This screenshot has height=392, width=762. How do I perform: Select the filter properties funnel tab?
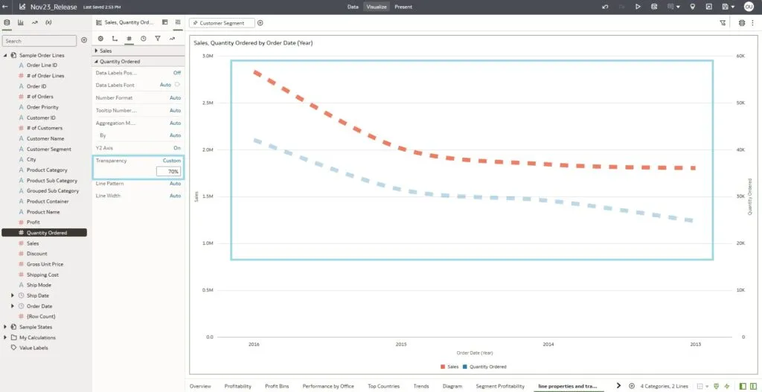click(x=157, y=38)
